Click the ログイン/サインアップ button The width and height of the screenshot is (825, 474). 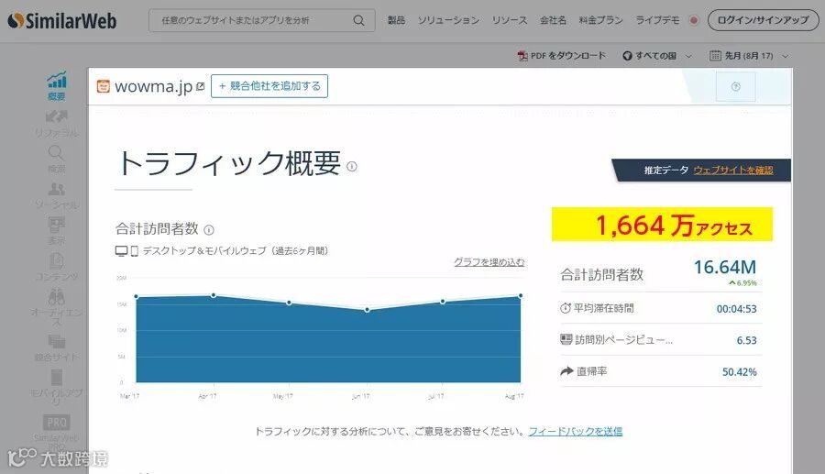[x=763, y=20]
